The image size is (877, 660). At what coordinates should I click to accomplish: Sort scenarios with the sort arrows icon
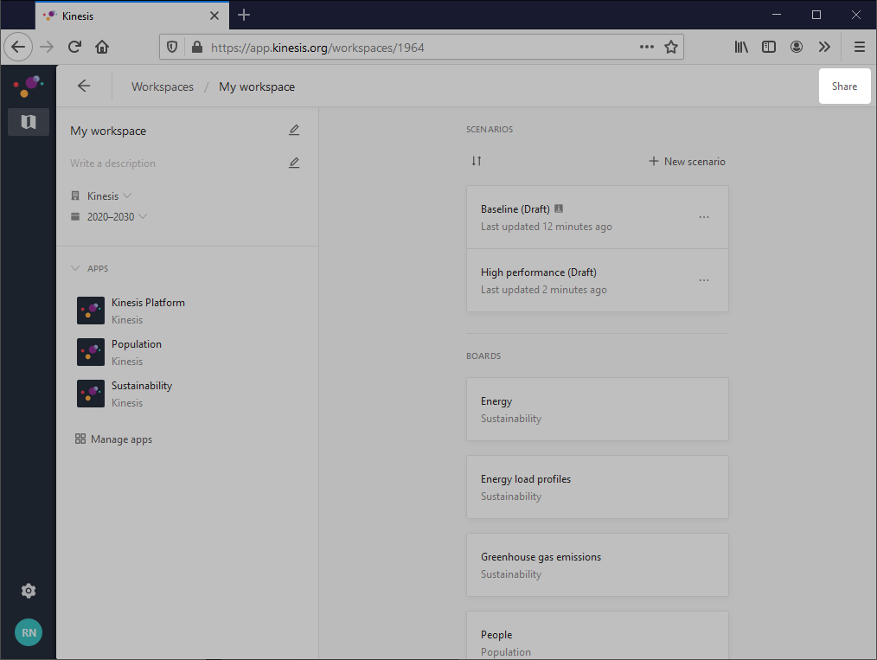click(x=476, y=161)
